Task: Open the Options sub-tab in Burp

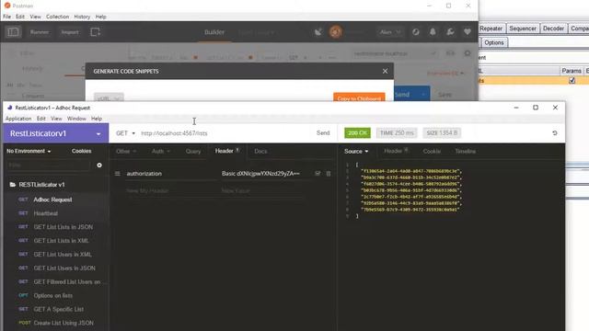Action: [494, 42]
